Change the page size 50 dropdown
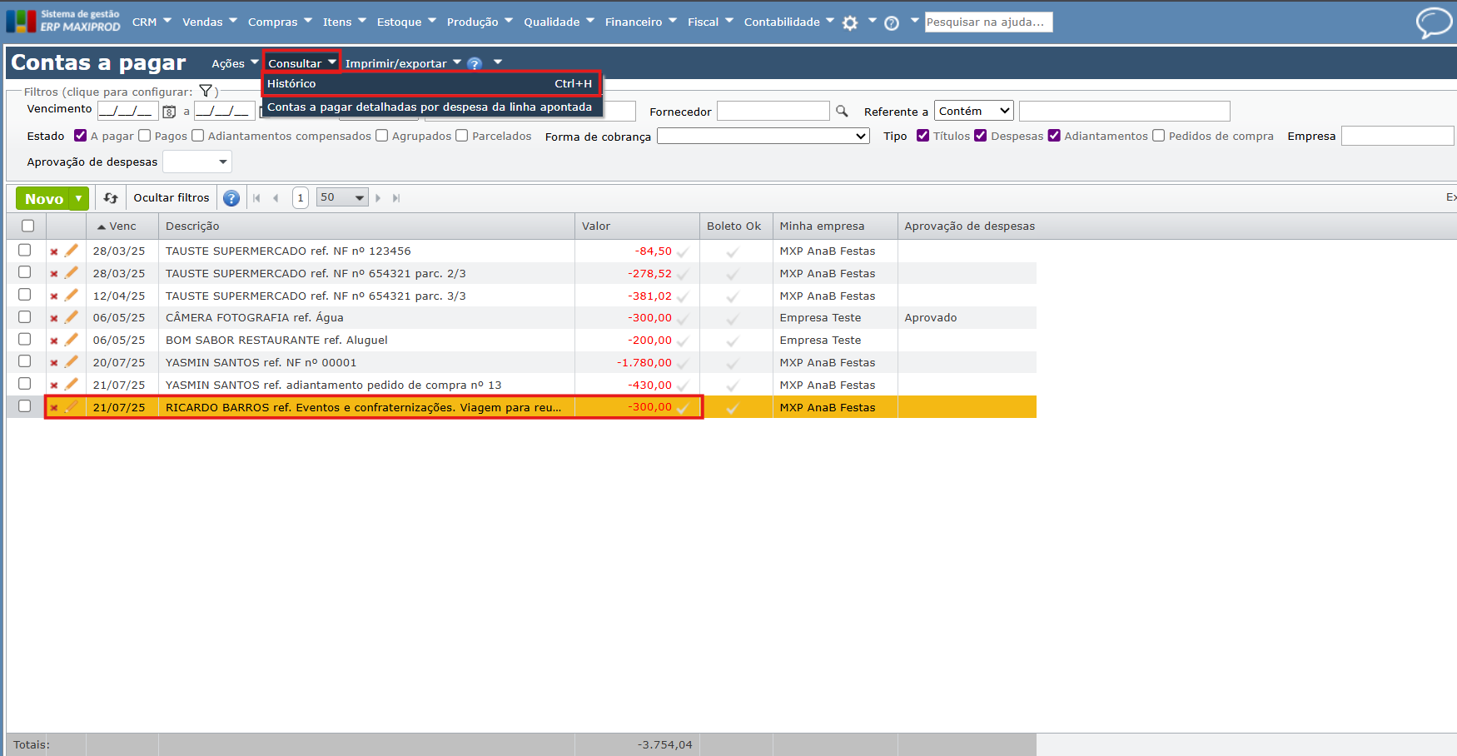 (342, 197)
